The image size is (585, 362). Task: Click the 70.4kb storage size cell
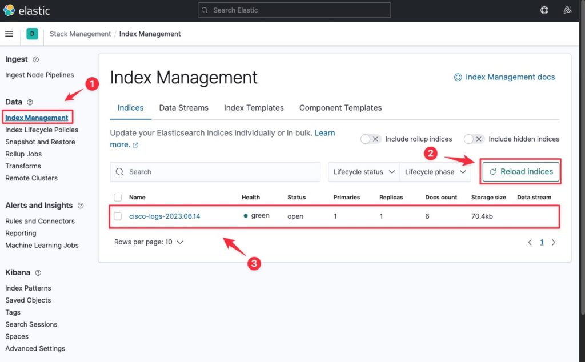482,216
